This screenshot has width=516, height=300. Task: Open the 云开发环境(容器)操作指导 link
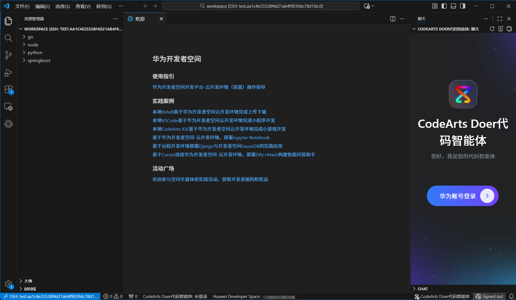209,87
